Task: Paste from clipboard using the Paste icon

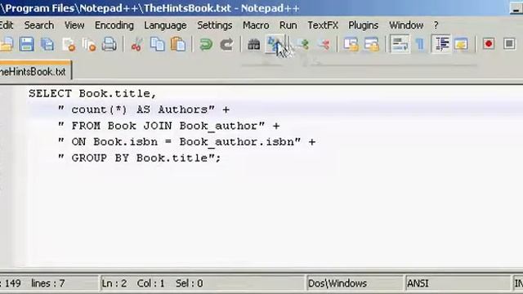Action: [178, 44]
